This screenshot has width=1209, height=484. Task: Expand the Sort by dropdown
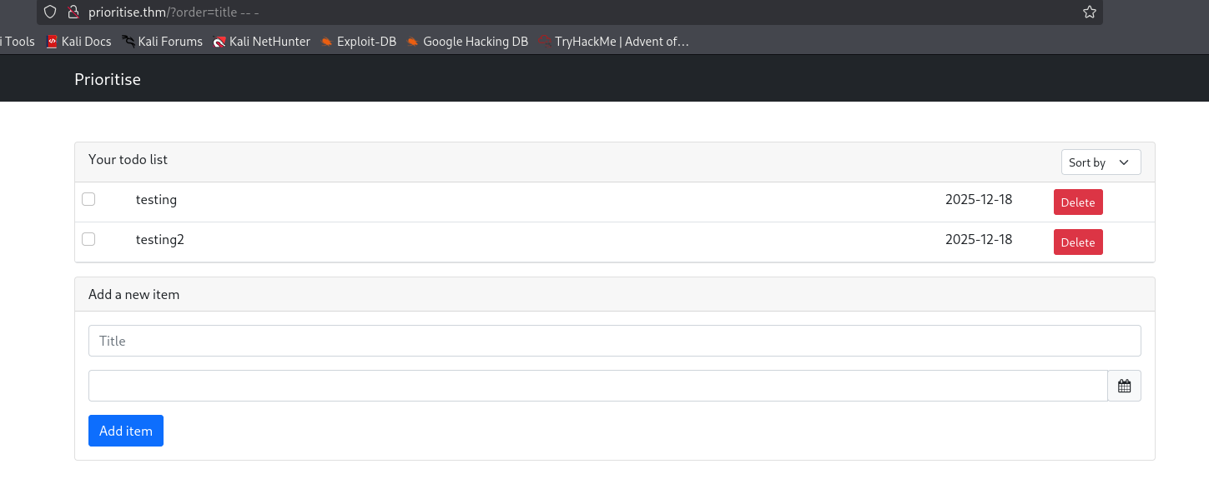1101,162
